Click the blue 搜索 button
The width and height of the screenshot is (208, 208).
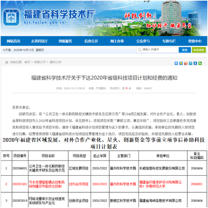pos(185,50)
